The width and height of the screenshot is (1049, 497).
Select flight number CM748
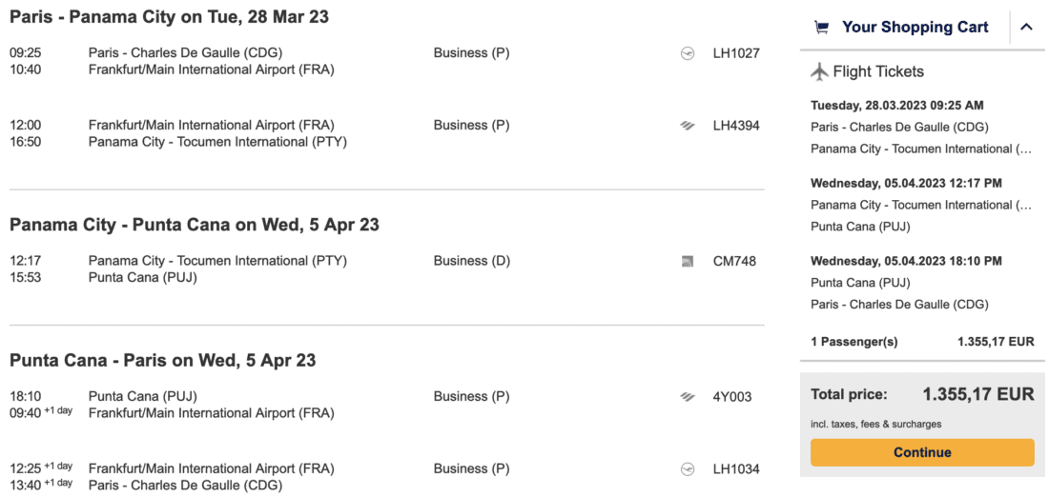pos(734,261)
